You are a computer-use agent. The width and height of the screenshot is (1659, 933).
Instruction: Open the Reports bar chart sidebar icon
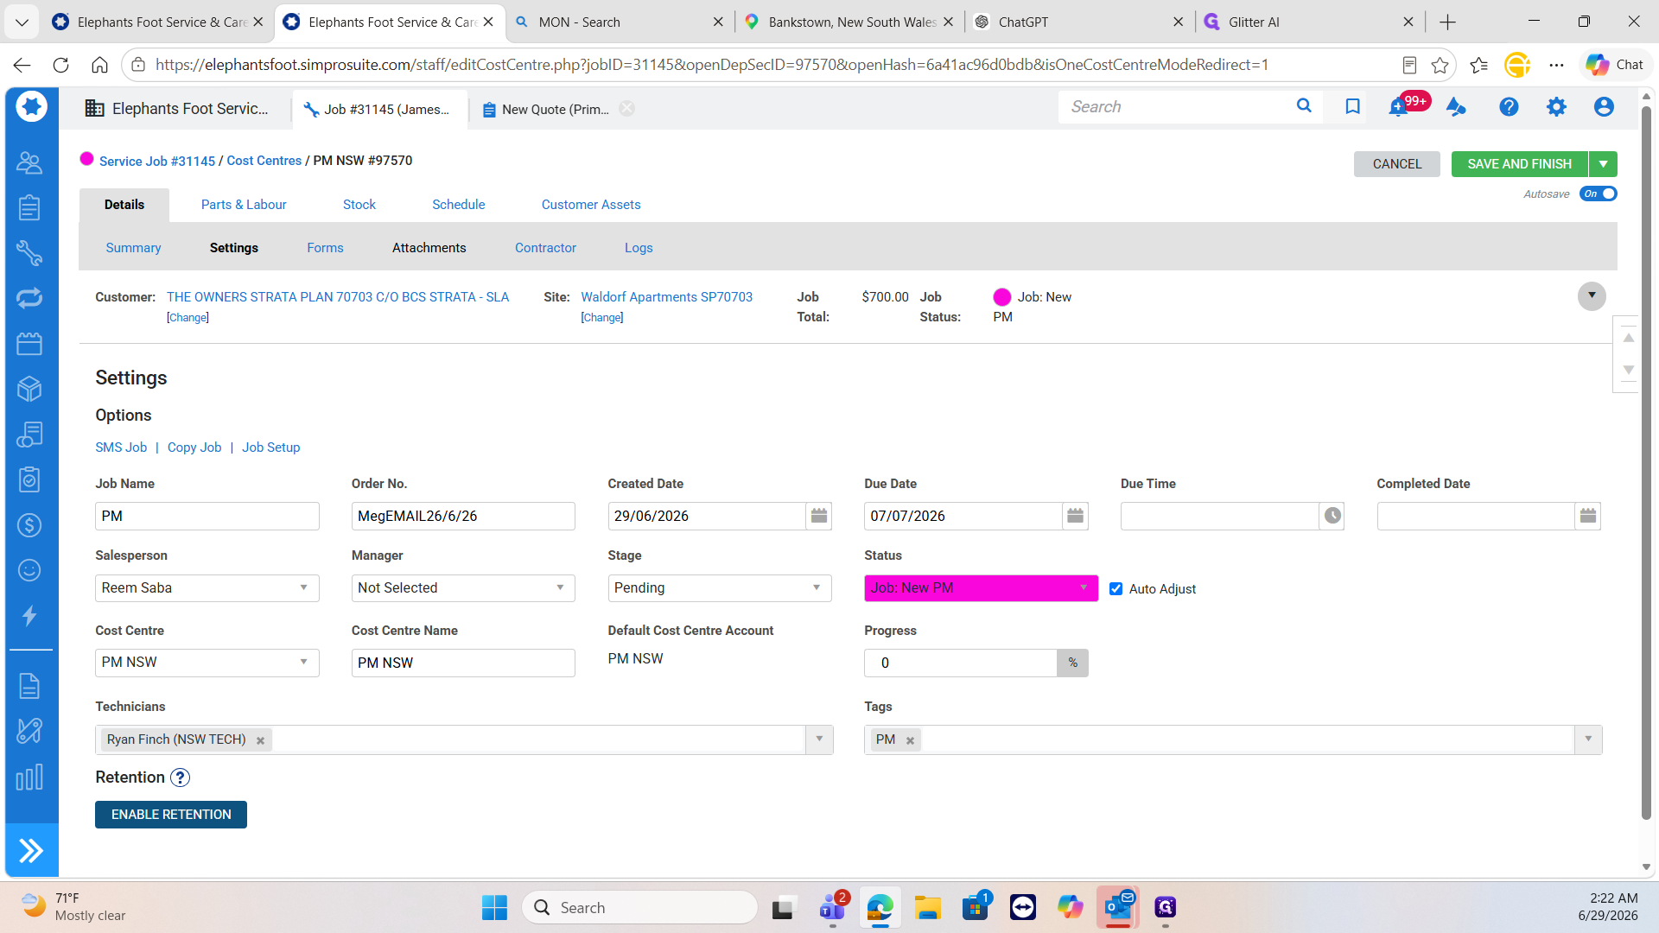coord(29,777)
